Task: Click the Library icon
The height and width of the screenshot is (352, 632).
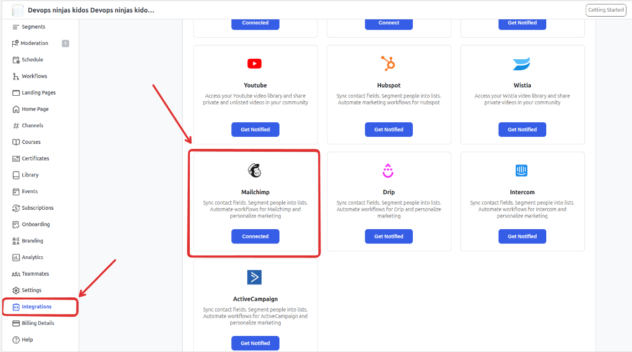Action: pyautogui.click(x=15, y=175)
